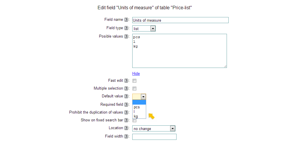Show help for Posible values
Image resolution: width=290 pixels, height=141 pixels.
(126, 36)
